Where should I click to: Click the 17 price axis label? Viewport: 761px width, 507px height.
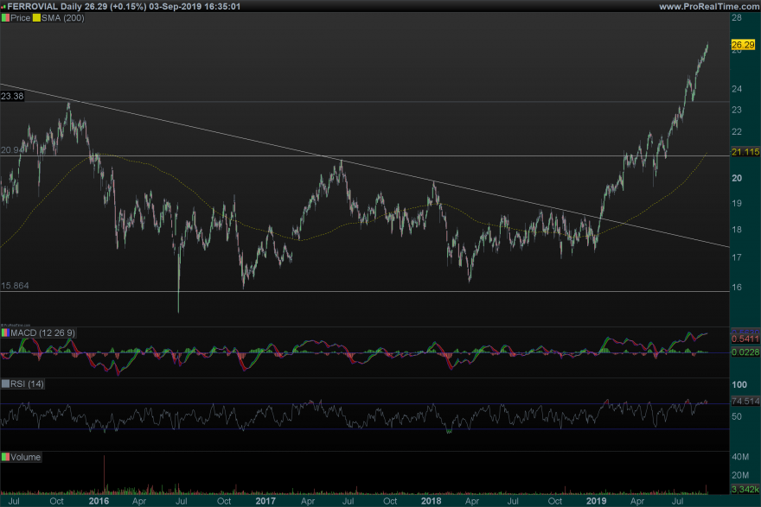pos(737,257)
